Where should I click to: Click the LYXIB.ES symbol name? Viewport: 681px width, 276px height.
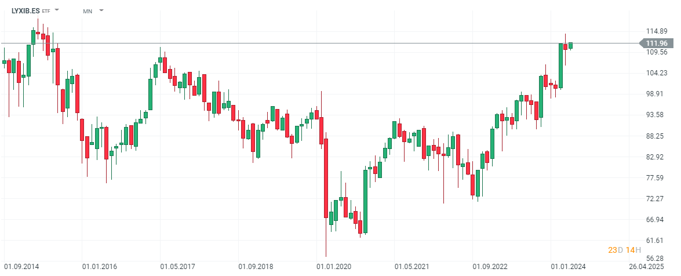(25, 10)
